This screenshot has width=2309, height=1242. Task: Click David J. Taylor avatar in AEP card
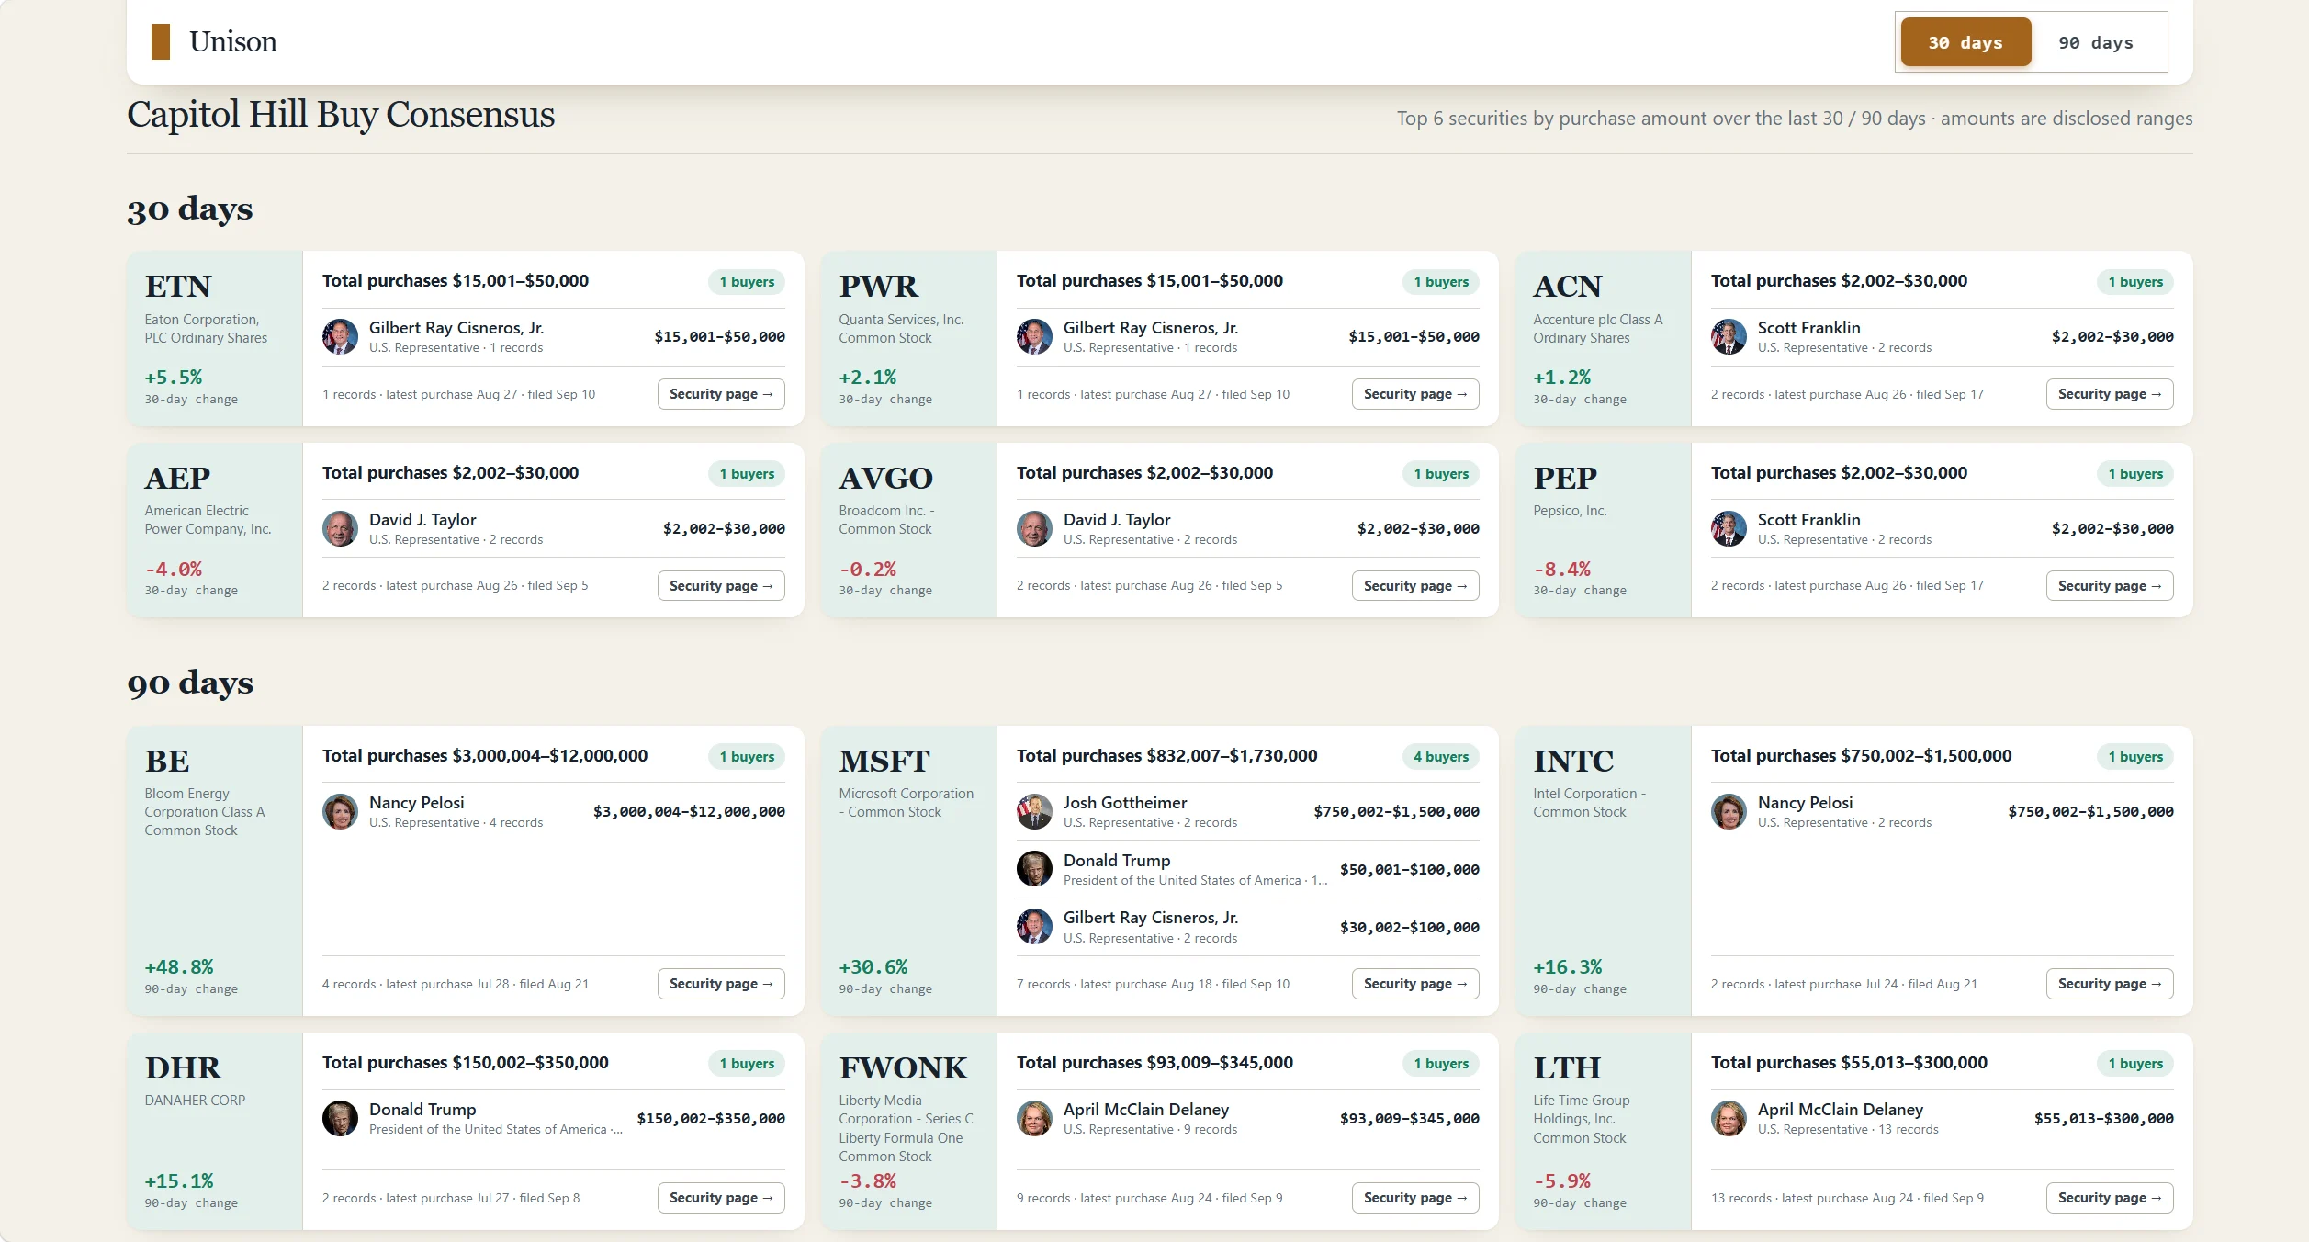pos(340,529)
